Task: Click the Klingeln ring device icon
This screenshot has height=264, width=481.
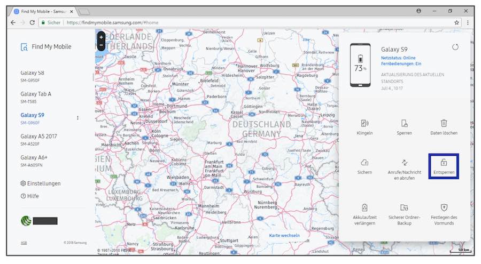Action: click(x=364, y=123)
